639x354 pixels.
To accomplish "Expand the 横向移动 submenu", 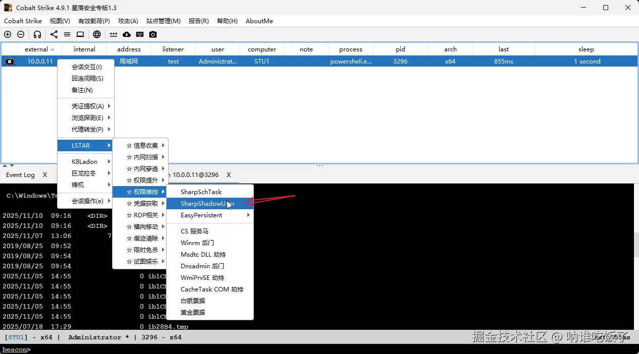I will (x=140, y=227).
